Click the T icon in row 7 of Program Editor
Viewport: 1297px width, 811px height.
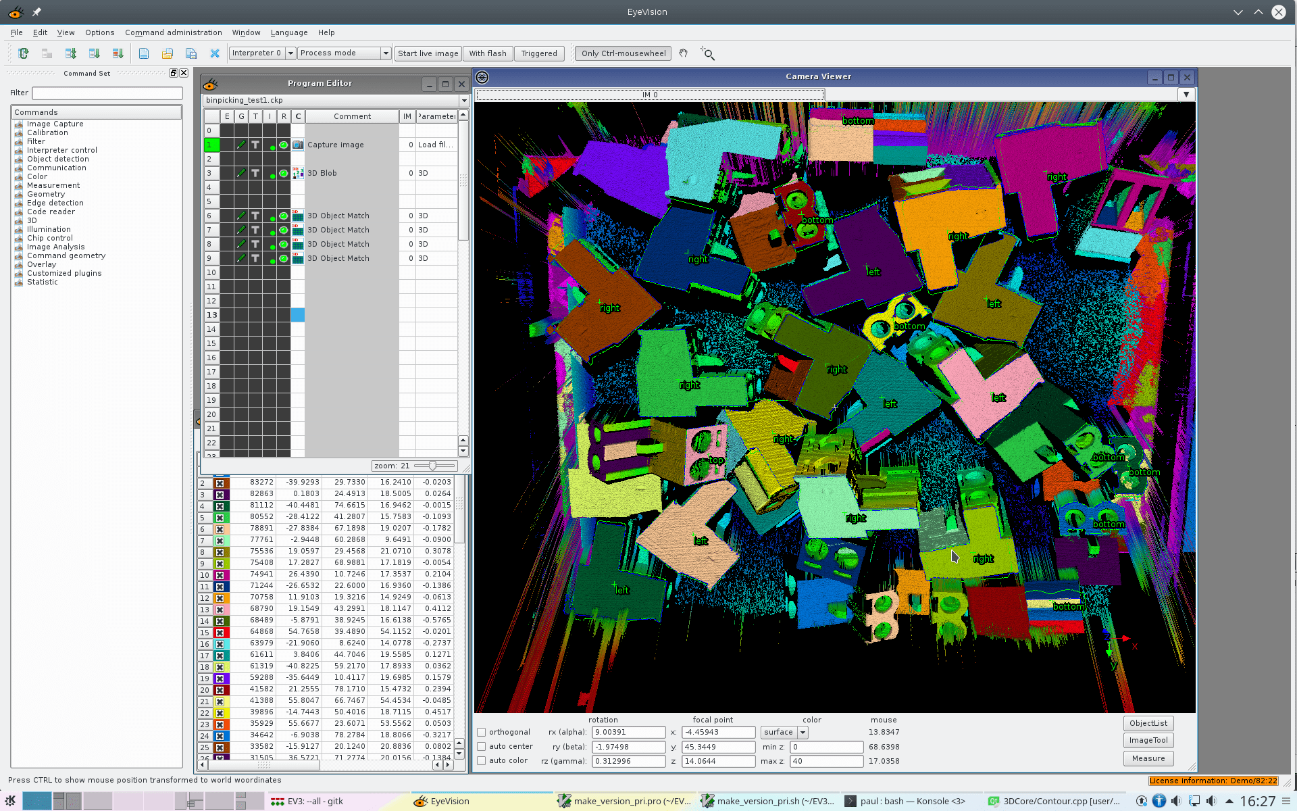click(x=255, y=230)
